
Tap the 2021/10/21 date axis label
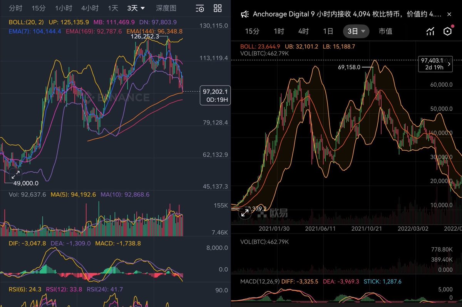coord(367,228)
